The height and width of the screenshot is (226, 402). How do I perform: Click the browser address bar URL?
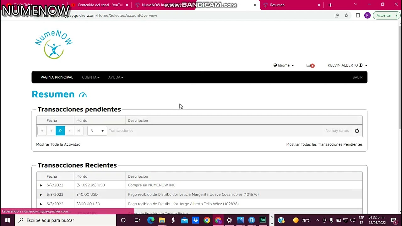click(100, 15)
